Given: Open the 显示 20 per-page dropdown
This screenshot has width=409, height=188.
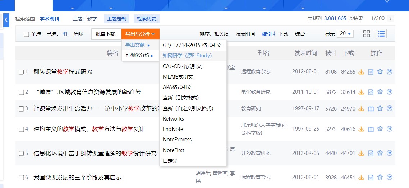Looking at the screenshot, I should click(x=346, y=34).
